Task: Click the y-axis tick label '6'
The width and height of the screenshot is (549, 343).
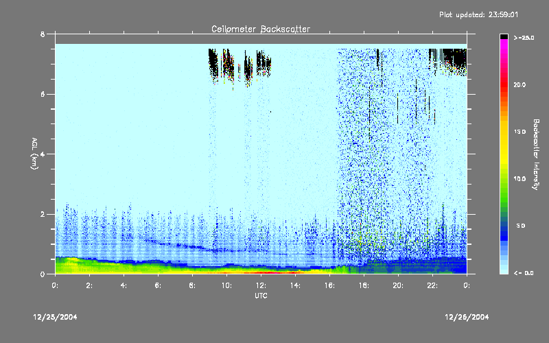Action: pos(43,95)
